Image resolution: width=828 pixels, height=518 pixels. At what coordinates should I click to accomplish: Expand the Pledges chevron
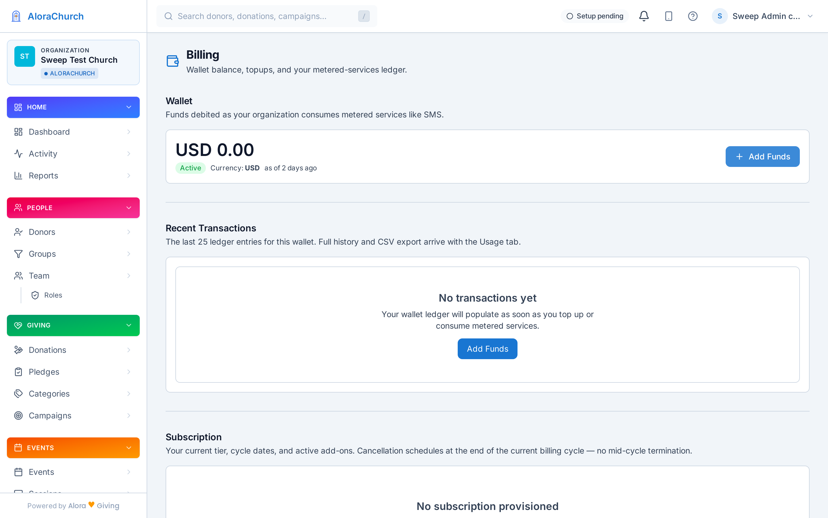click(129, 372)
